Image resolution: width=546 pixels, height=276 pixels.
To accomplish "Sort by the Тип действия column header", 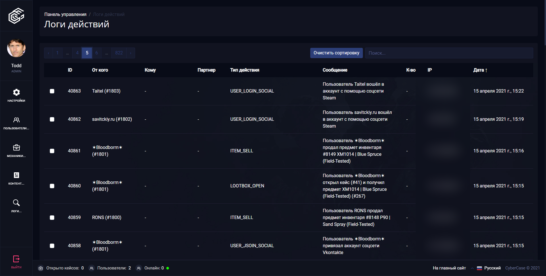I will [245, 70].
